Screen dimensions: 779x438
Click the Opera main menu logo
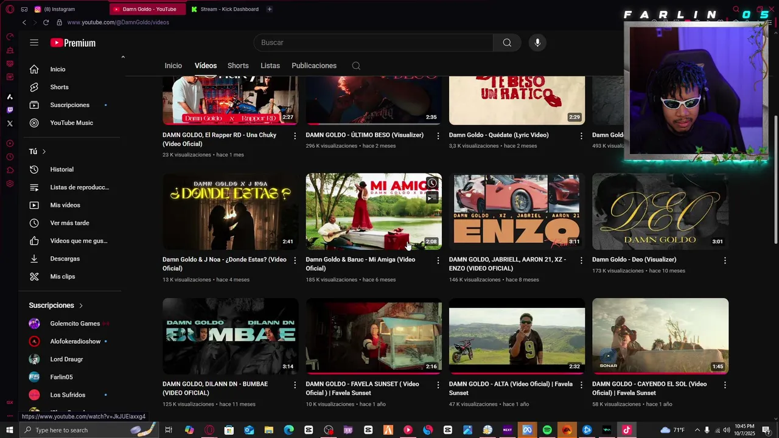coord(10,9)
